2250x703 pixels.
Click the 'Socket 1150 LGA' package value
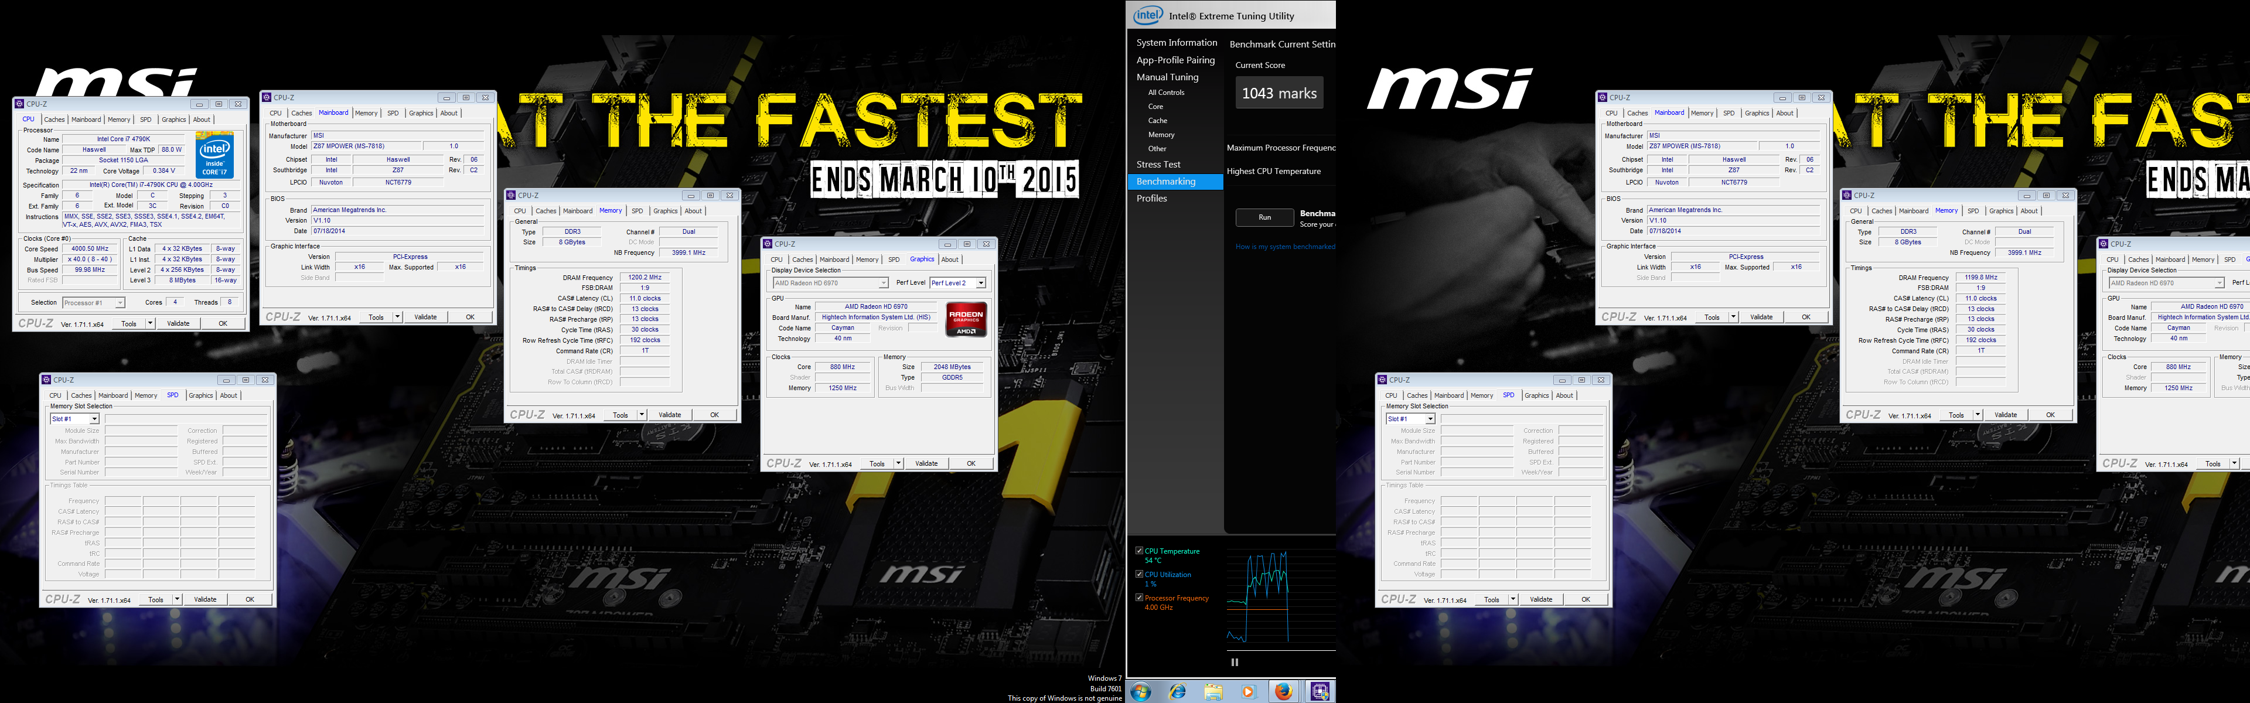point(123,161)
